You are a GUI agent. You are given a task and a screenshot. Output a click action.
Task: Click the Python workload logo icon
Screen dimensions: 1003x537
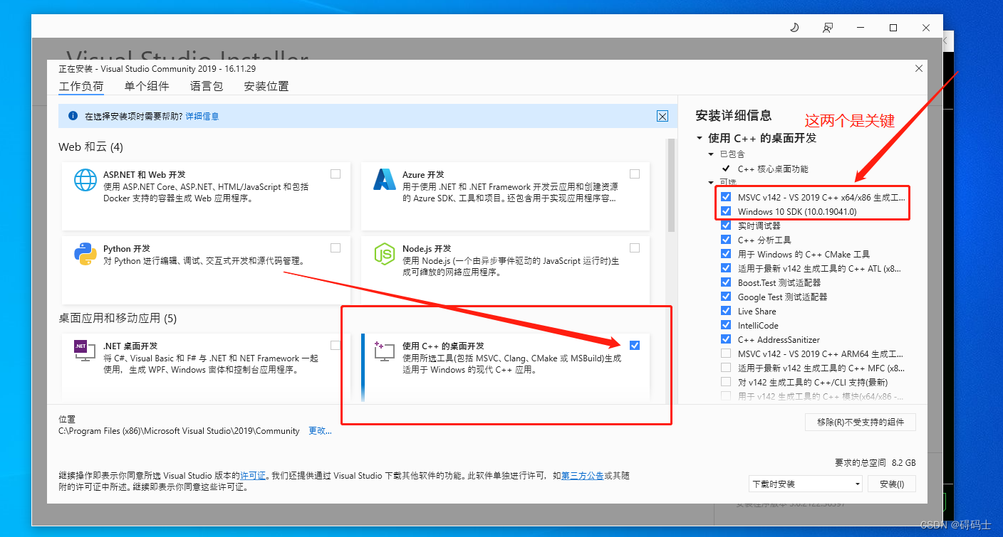click(85, 254)
